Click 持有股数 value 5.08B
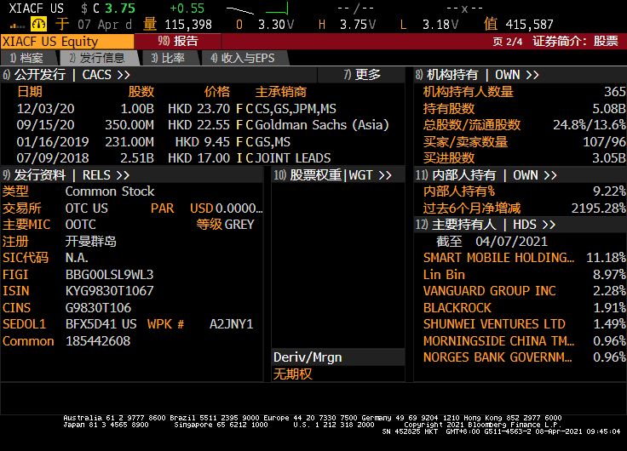This screenshot has height=451, width=627. click(x=609, y=109)
